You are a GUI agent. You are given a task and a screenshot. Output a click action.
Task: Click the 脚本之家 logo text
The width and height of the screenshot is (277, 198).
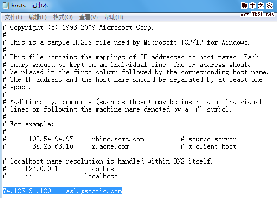click(257, 6)
